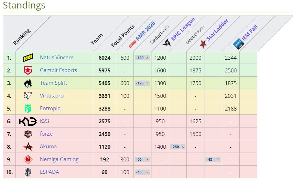The height and width of the screenshot is (184, 293).
Task: Click the Total Points column header
Action: pyautogui.click(x=122, y=36)
